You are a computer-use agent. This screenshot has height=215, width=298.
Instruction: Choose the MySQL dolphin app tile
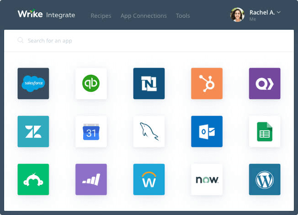click(149, 131)
